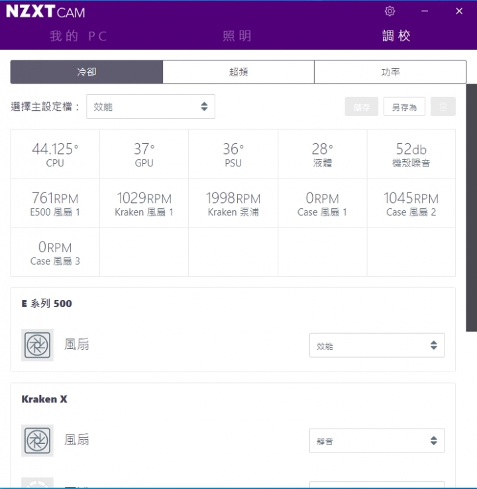
Task: Click 風扇 label under E 系列 500
Action: (x=77, y=344)
